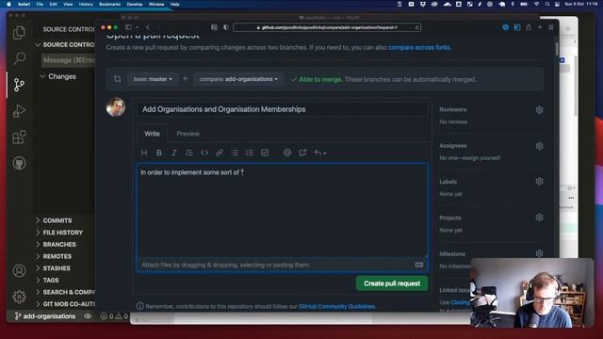
Task: Open the Accounts icon in VS Code
Action: click(x=19, y=270)
